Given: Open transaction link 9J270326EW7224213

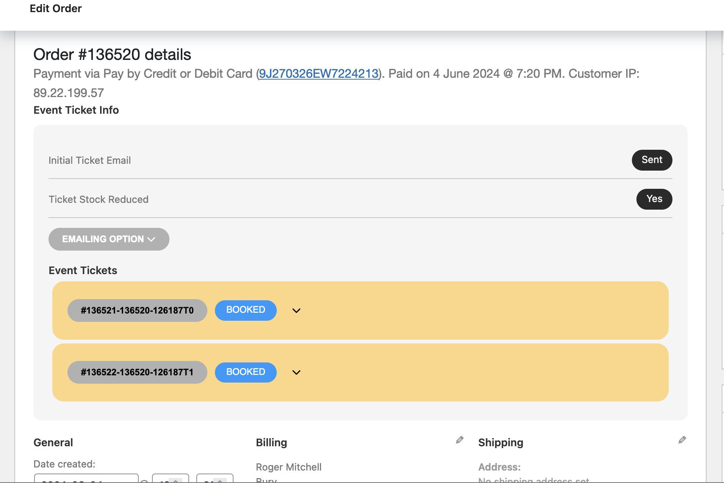Looking at the screenshot, I should [319, 74].
